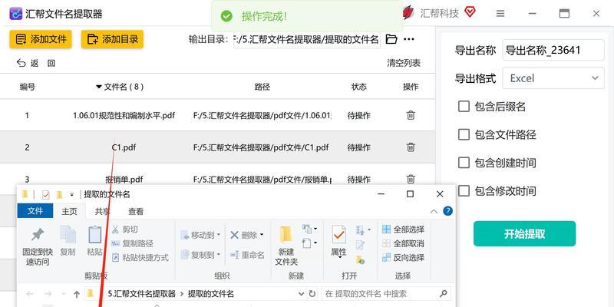Open output folder via folder icon

391,39
